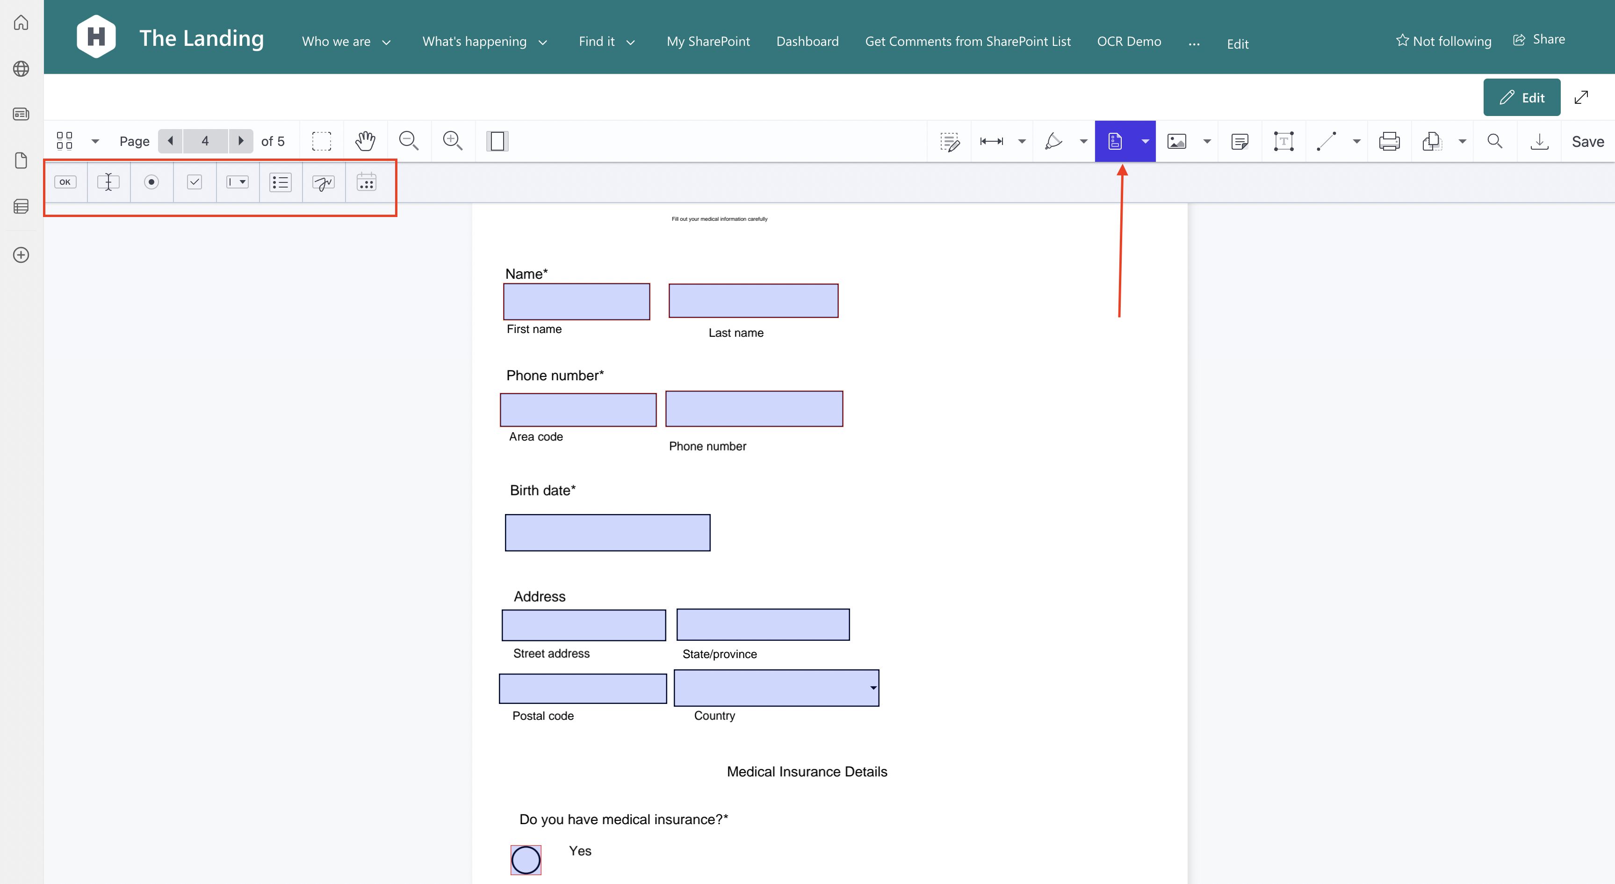The image size is (1615, 884).
Task: Open the OCR Demo menu item
Action: click(x=1129, y=41)
